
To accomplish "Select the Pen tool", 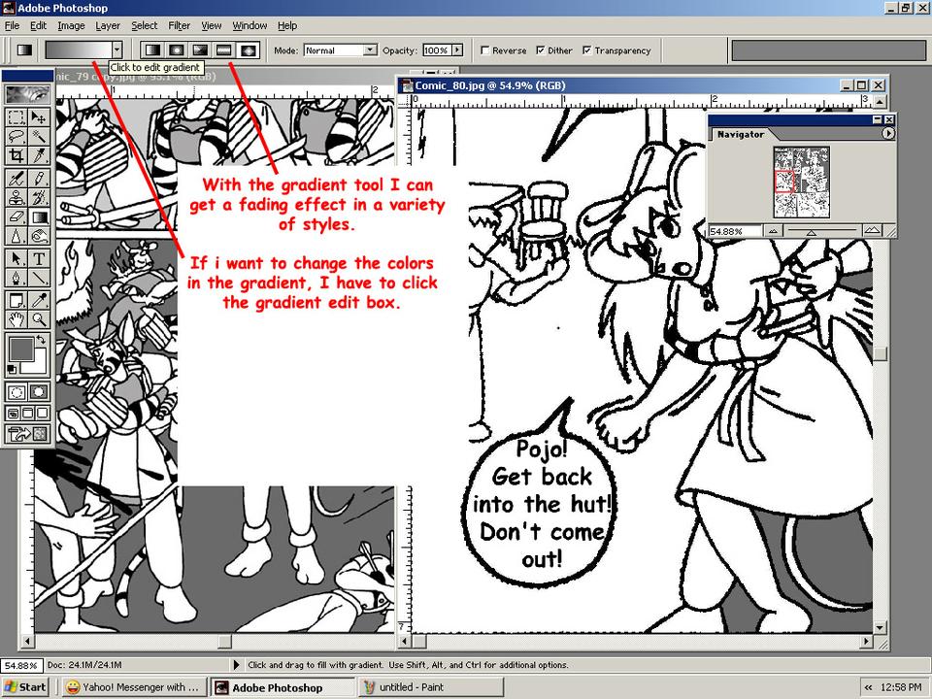I will click(x=17, y=278).
